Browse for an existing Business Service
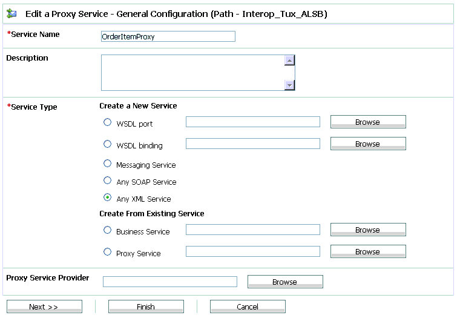The width and height of the screenshot is (460, 318). coord(368,230)
